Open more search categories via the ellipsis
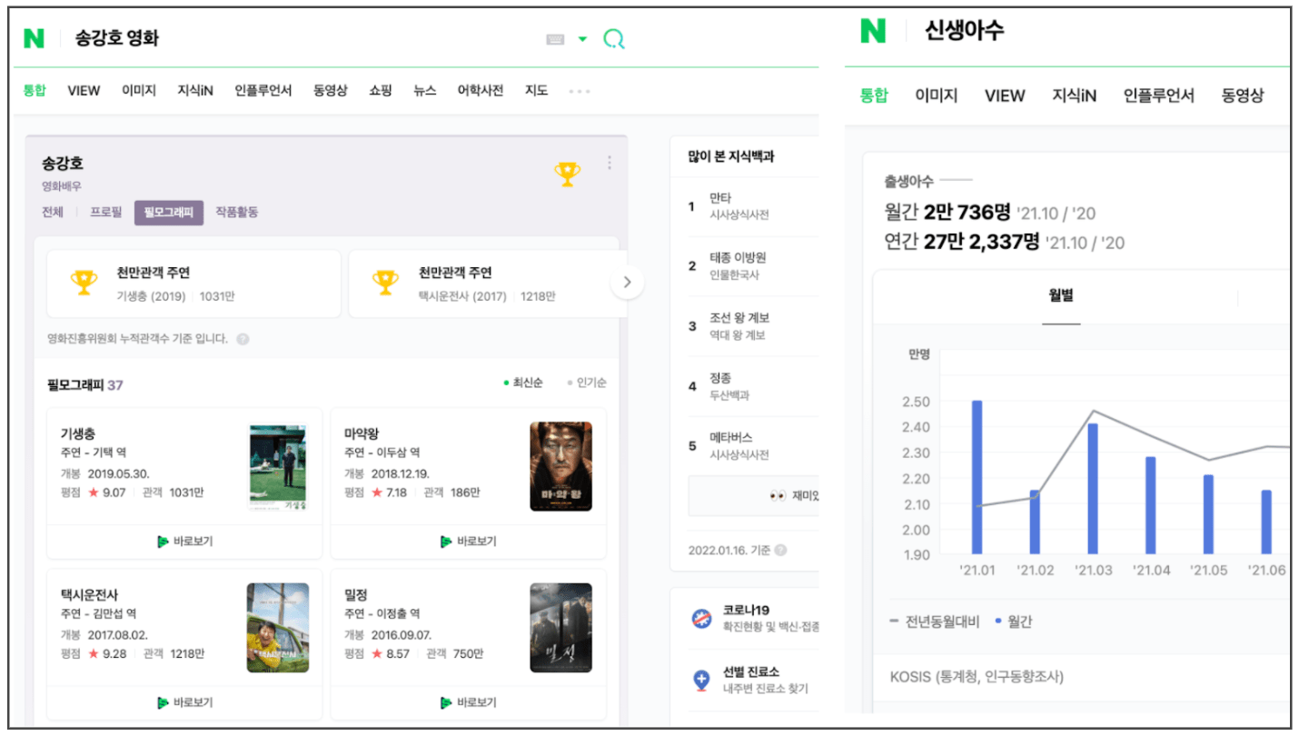The width and height of the screenshot is (1299, 736). (x=580, y=91)
